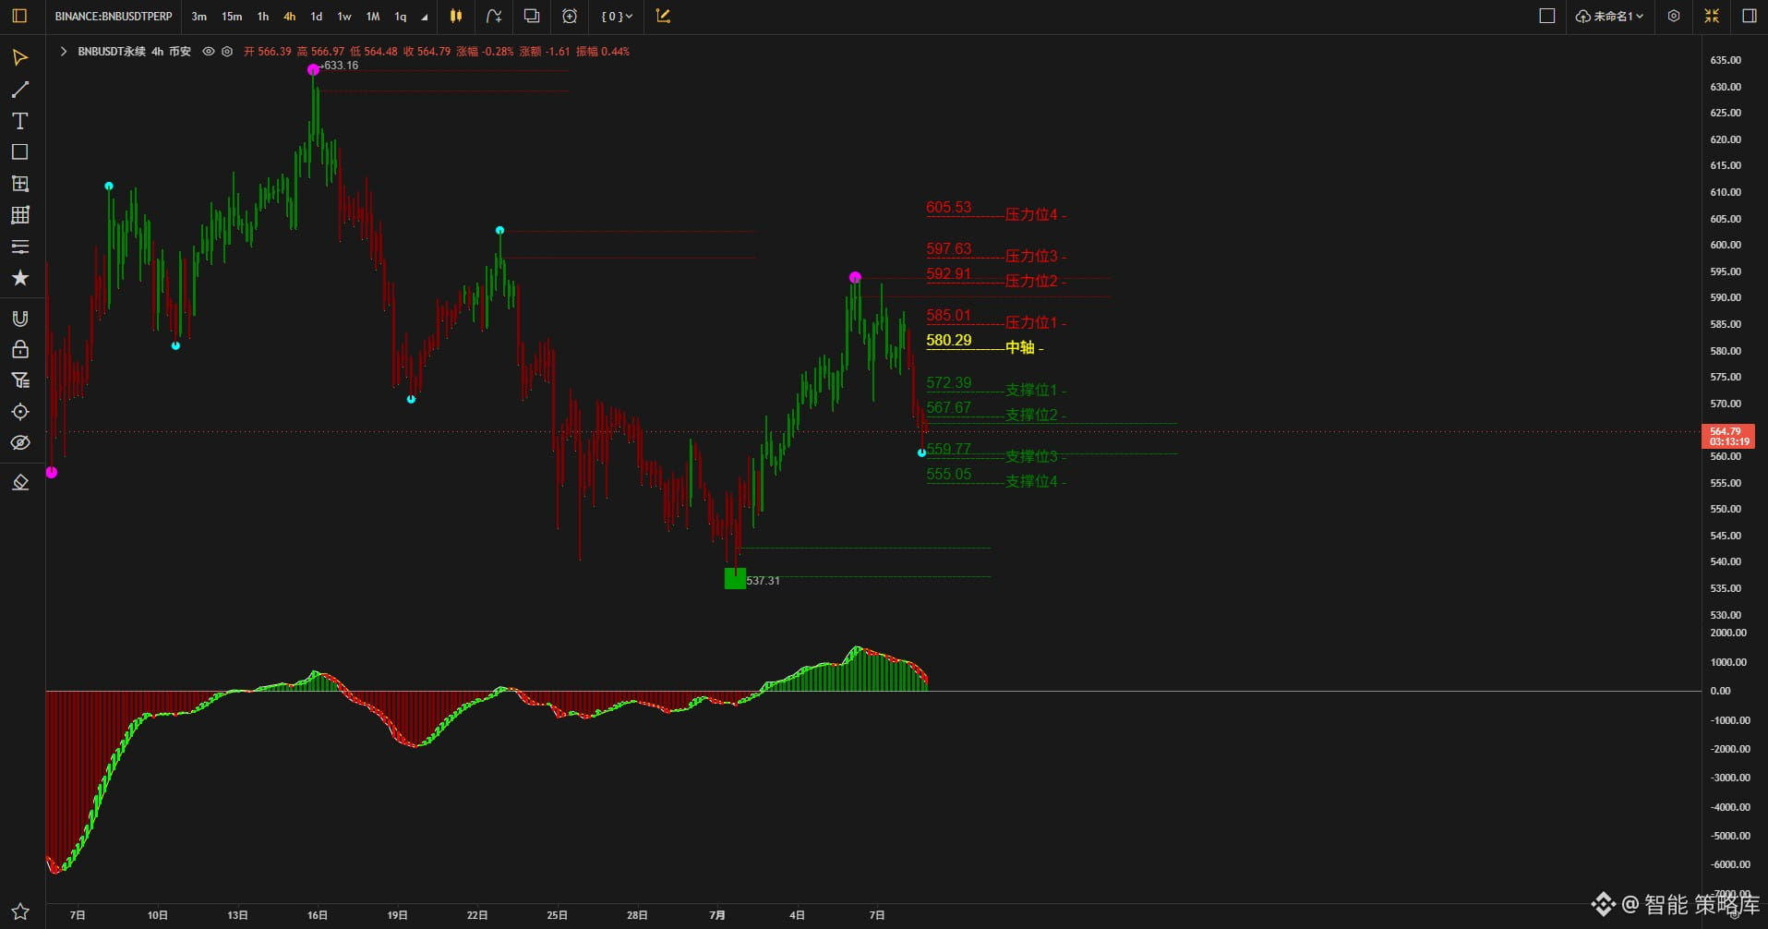This screenshot has width=1768, height=929.
Task: Select the 4h timeframe
Action: 290,17
